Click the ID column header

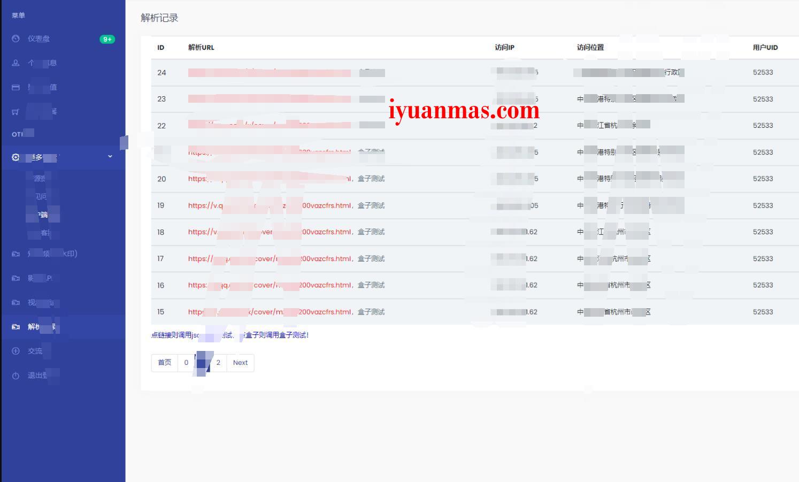[160, 48]
